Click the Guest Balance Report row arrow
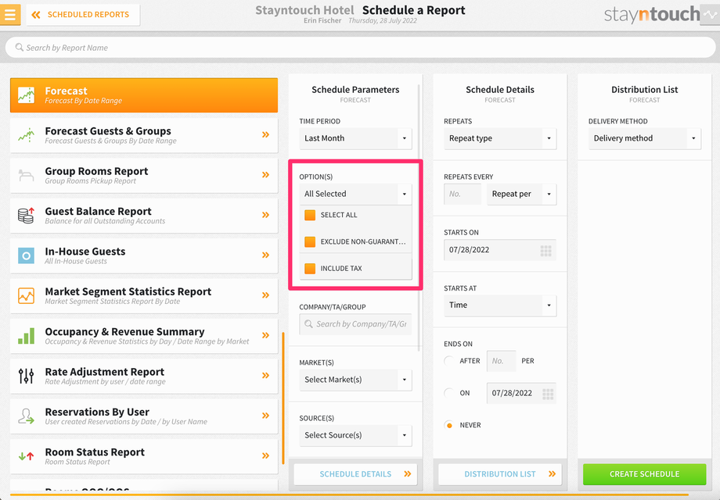Image resolution: width=720 pixels, height=500 pixels. pos(265,215)
